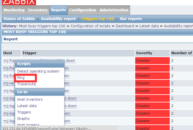The image size is (193, 130).
Task: Select the Reports tab
Action: pos(59,10)
